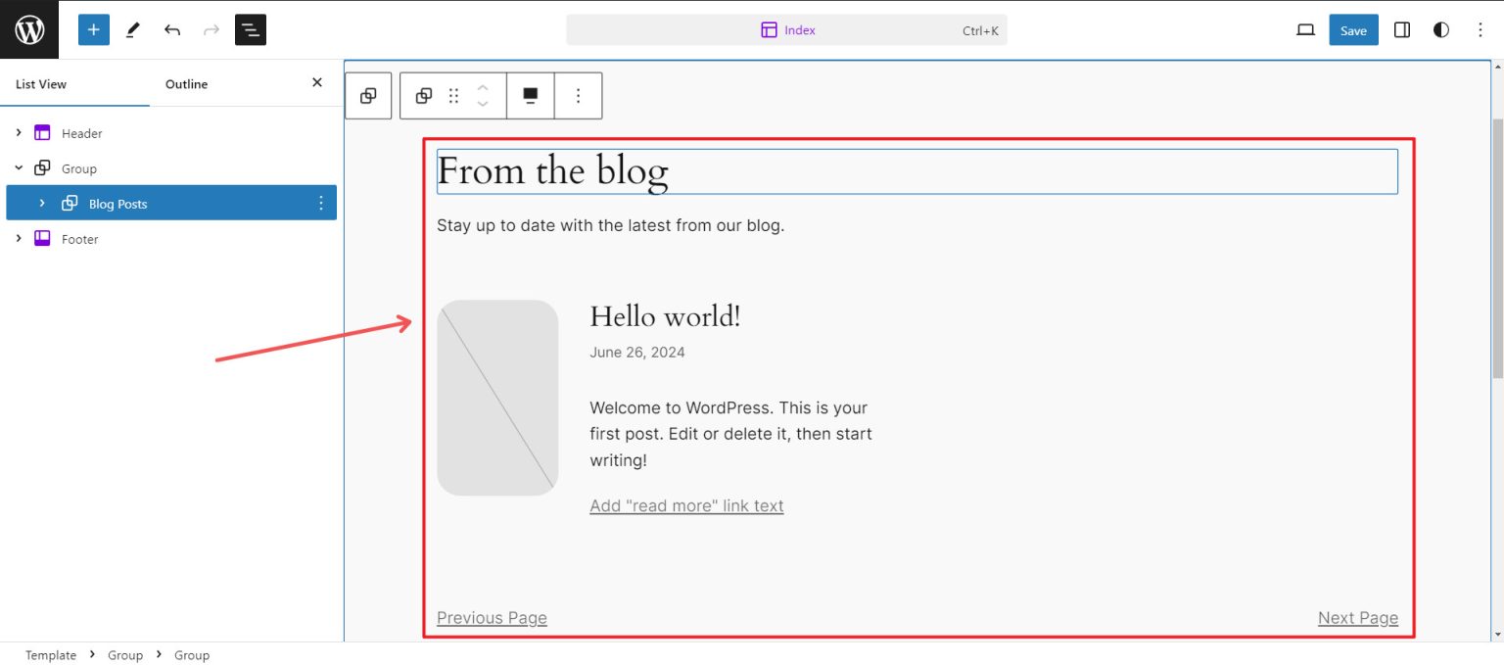Viewport: 1504px width, 665px height.
Task: Open the Document Overview list icon
Action: (x=250, y=29)
